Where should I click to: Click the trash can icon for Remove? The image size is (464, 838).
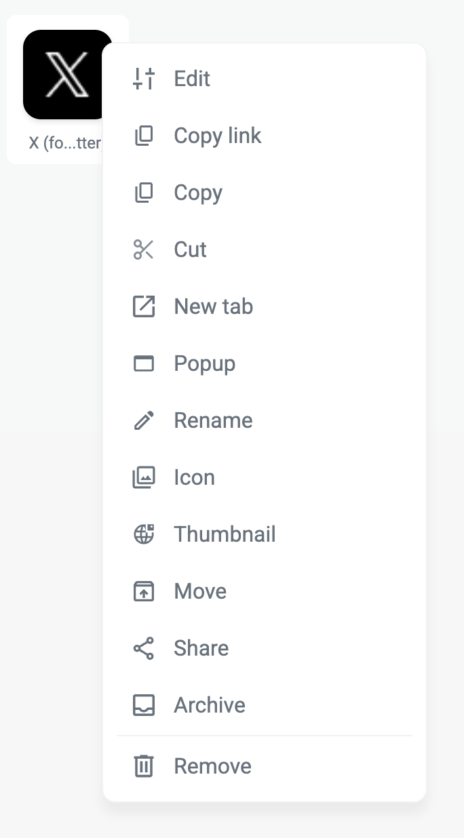(x=144, y=767)
